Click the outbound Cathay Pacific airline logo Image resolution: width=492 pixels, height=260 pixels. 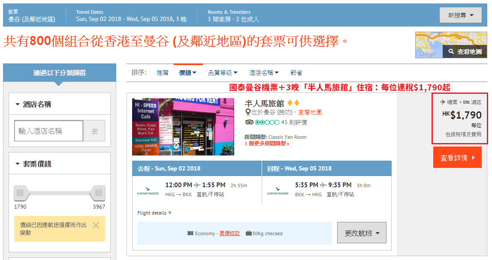[x=148, y=191]
